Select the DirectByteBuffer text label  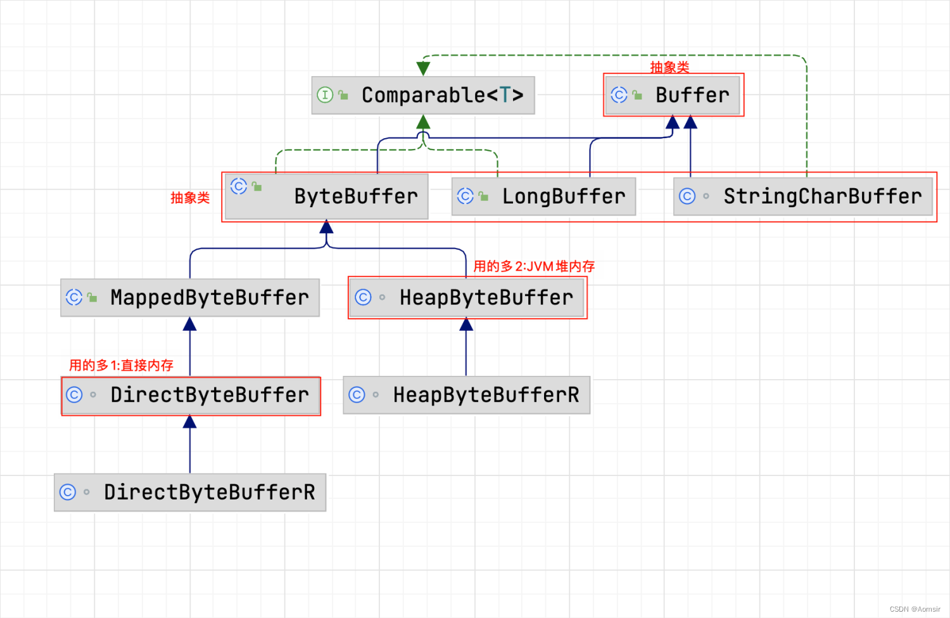click(x=210, y=395)
